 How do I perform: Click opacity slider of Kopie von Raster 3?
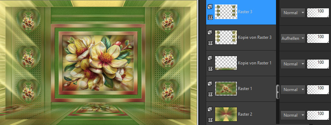tap(318, 38)
